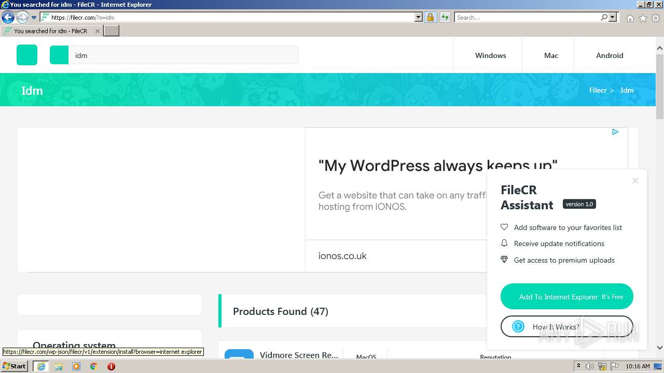Click the Products Found (47) heading
This screenshot has height=373, width=664.
281,311
